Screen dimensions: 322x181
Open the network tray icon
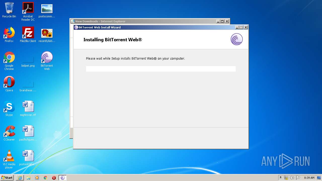tap(286, 178)
